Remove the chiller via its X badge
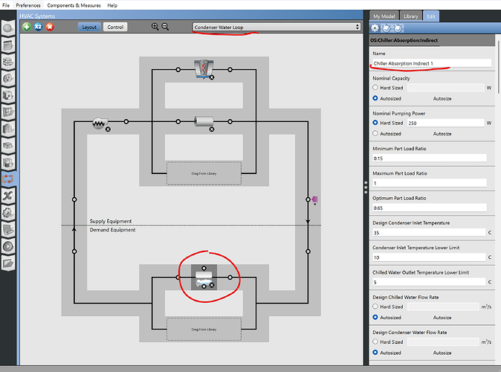 [x=212, y=285]
